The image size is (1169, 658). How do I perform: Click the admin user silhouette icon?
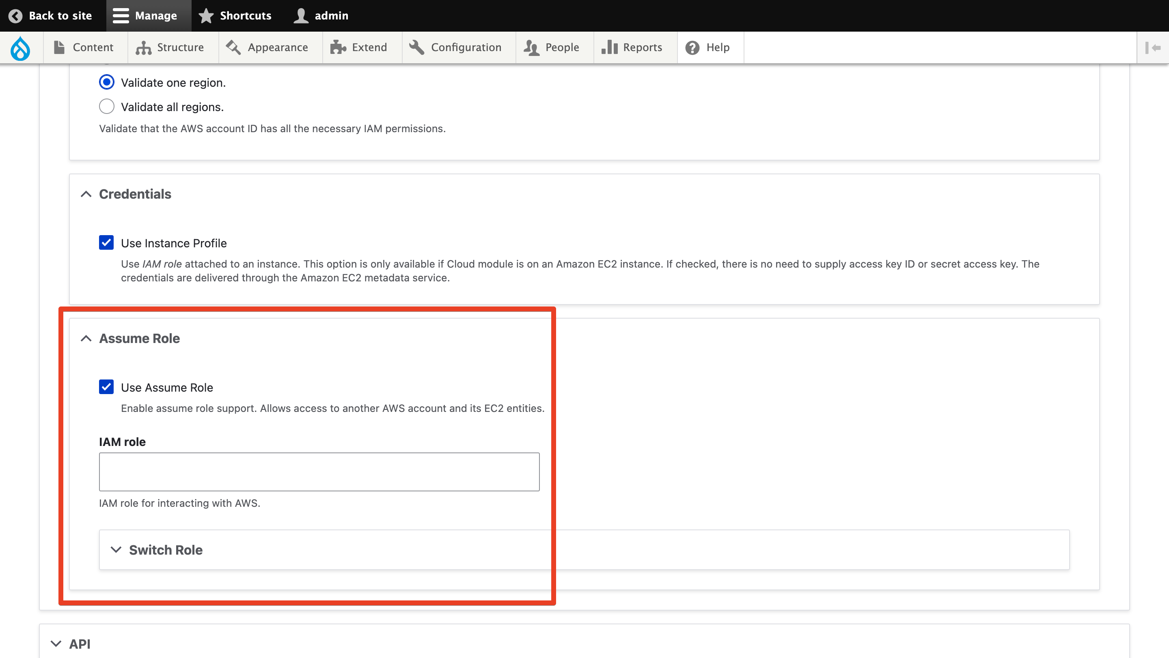click(300, 16)
